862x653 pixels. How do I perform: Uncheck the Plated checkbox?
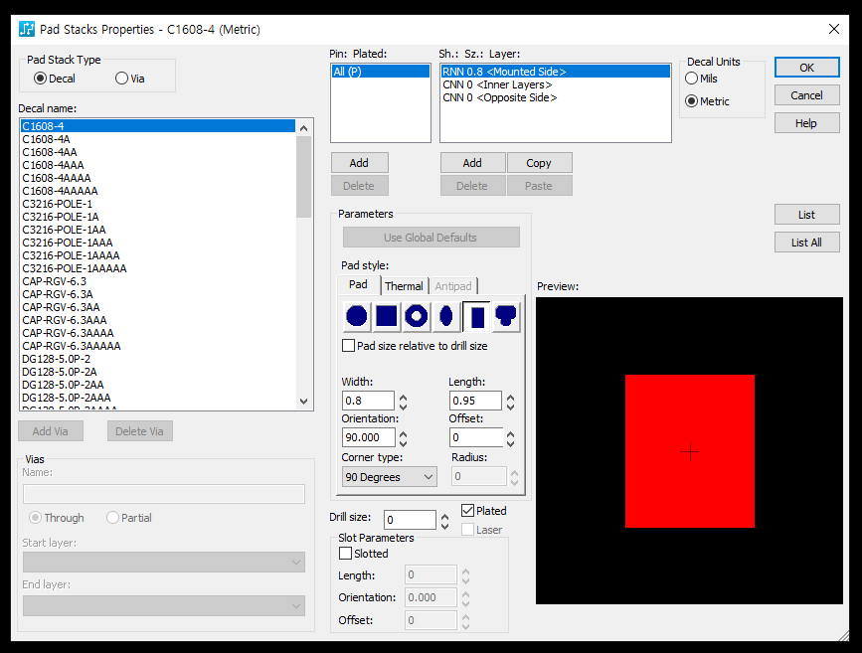[468, 511]
